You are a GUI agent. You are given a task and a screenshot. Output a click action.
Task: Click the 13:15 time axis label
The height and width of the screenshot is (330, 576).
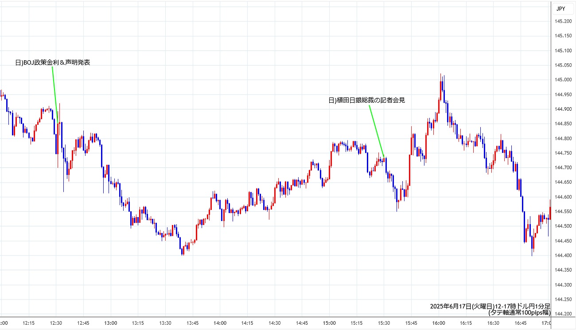pos(138,323)
